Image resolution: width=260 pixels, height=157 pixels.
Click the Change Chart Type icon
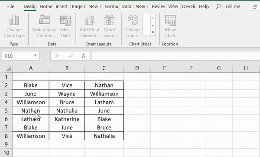point(14,20)
